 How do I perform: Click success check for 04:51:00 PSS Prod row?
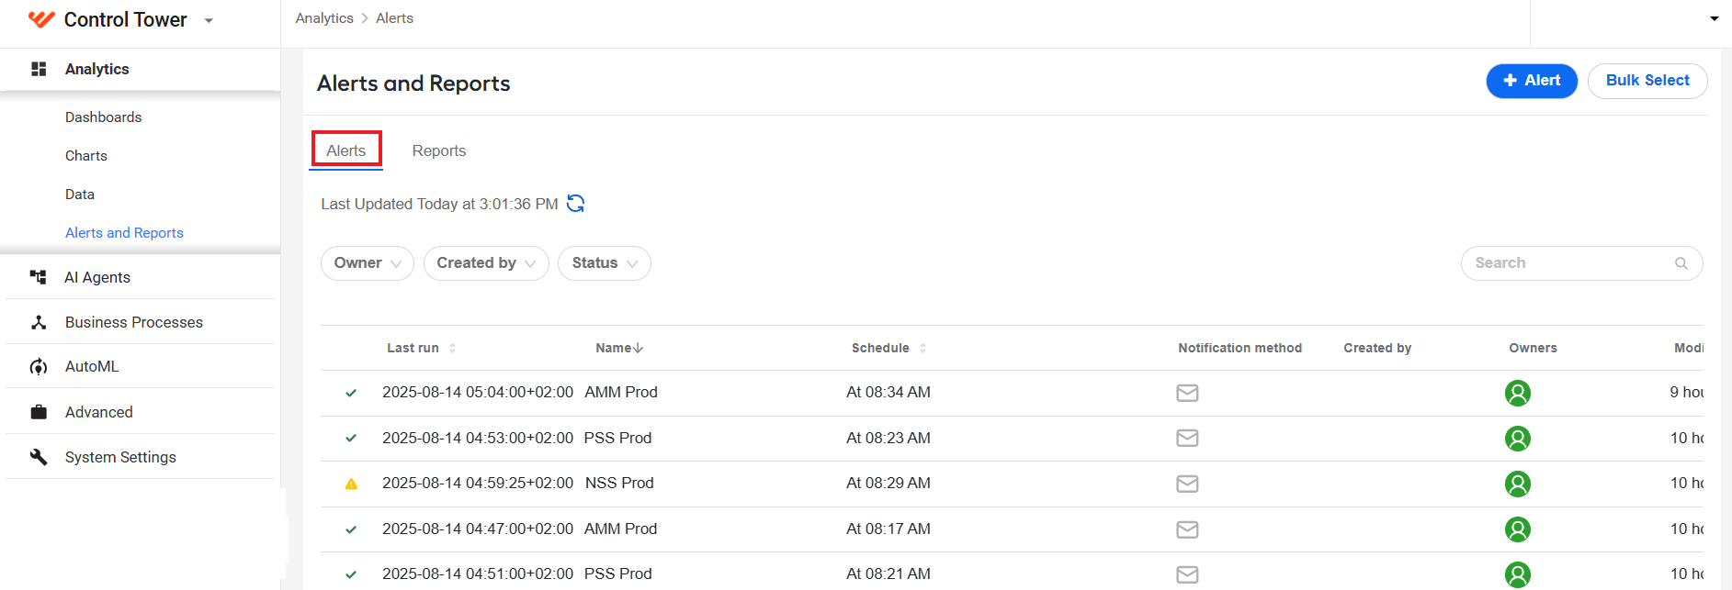pos(351,574)
